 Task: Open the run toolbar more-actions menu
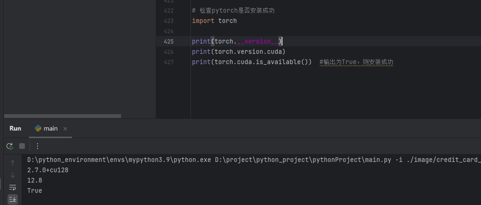pos(38,146)
